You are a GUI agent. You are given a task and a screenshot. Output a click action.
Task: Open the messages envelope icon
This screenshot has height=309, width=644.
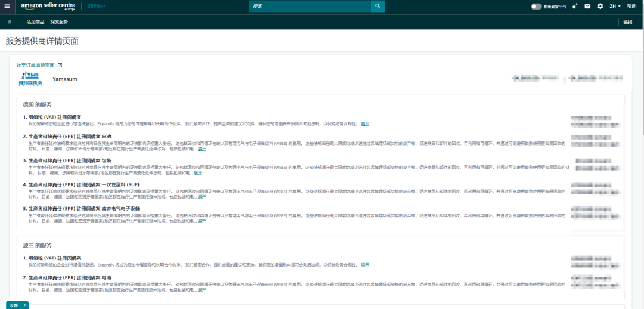pos(587,6)
